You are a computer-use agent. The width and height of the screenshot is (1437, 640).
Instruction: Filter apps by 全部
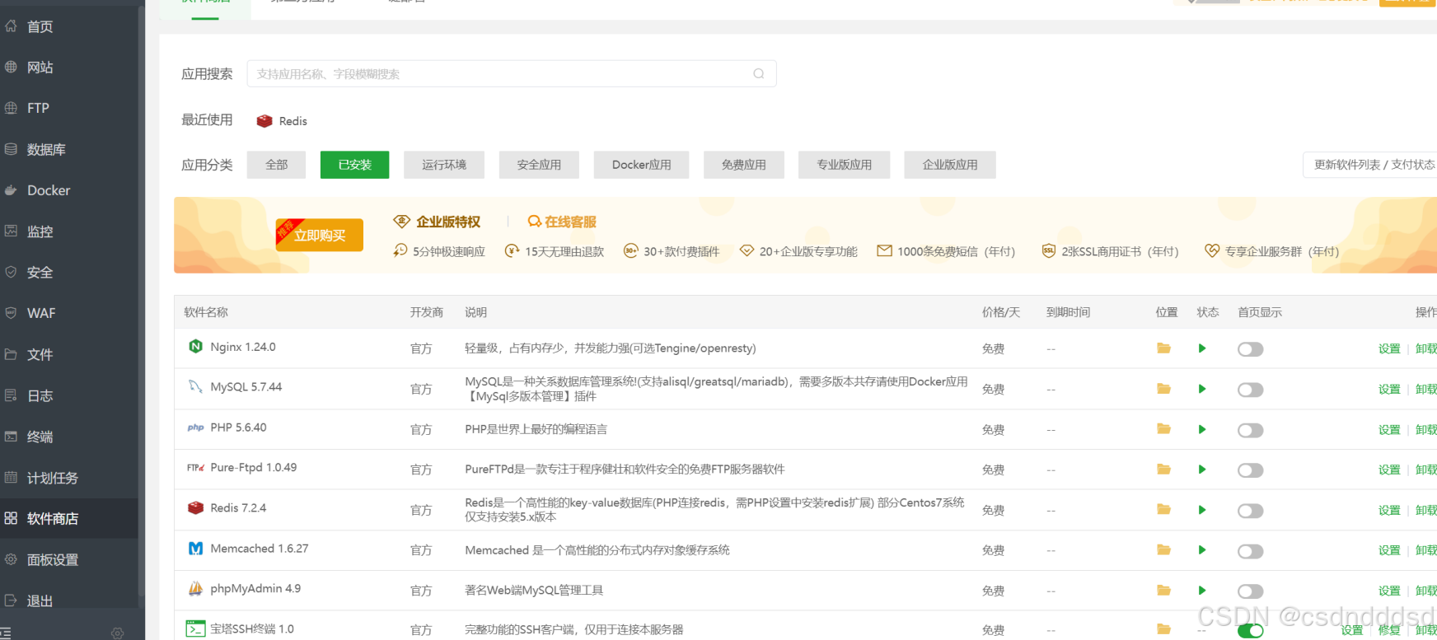(276, 165)
